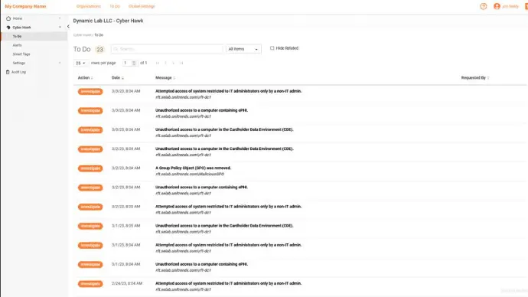The height and width of the screenshot is (297, 528).
Task: Click the Cyber Hawk bird icon
Action: coord(8,28)
